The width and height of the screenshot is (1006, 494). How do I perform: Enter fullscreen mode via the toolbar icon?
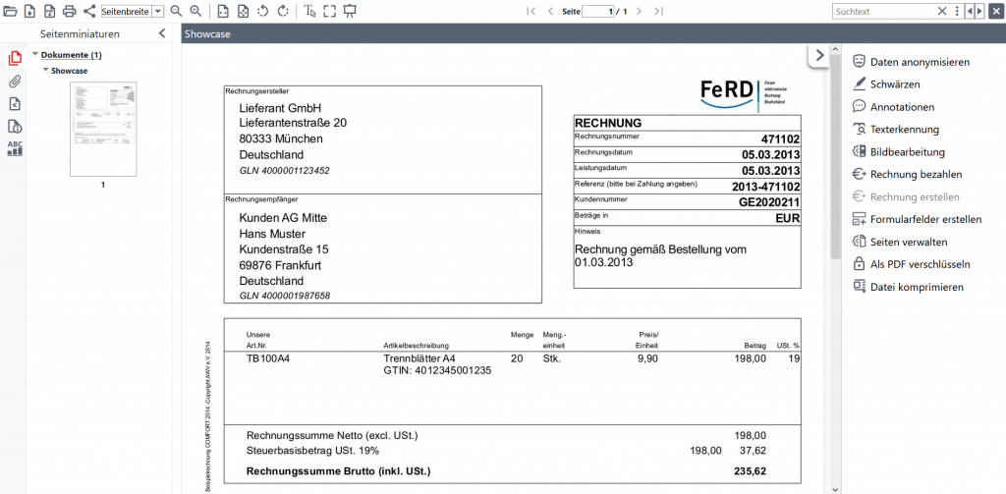tap(329, 11)
